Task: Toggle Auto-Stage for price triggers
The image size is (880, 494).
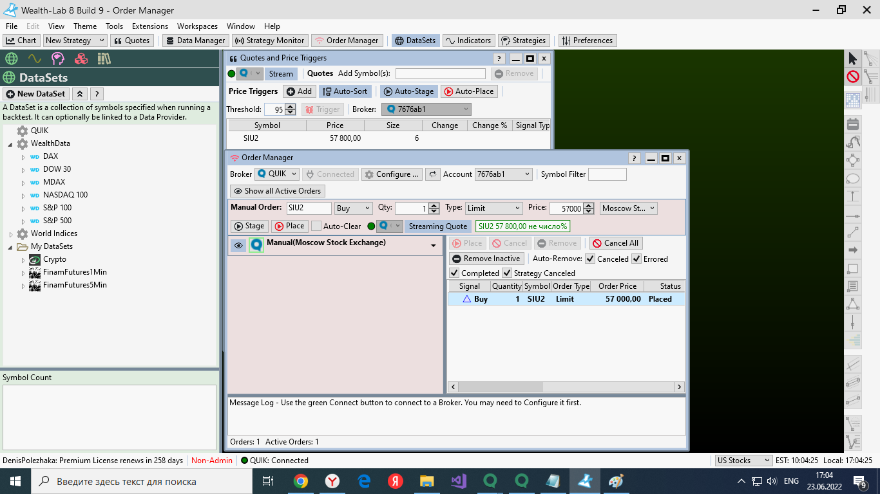Action: click(408, 91)
